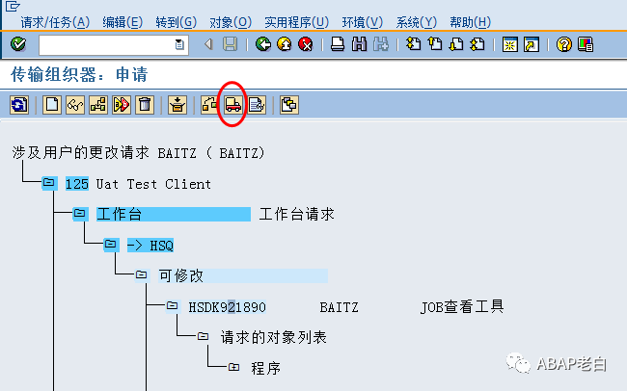Image resolution: width=627 pixels, height=391 pixels.
Task: Select the -> HSQ target label
Action: coord(150,246)
